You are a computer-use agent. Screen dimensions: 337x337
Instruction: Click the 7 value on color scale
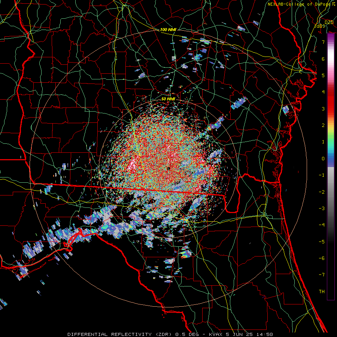click(x=323, y=42)
